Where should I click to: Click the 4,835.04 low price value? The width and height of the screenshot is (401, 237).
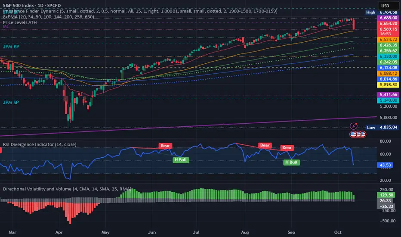click(x=388, y=128)
